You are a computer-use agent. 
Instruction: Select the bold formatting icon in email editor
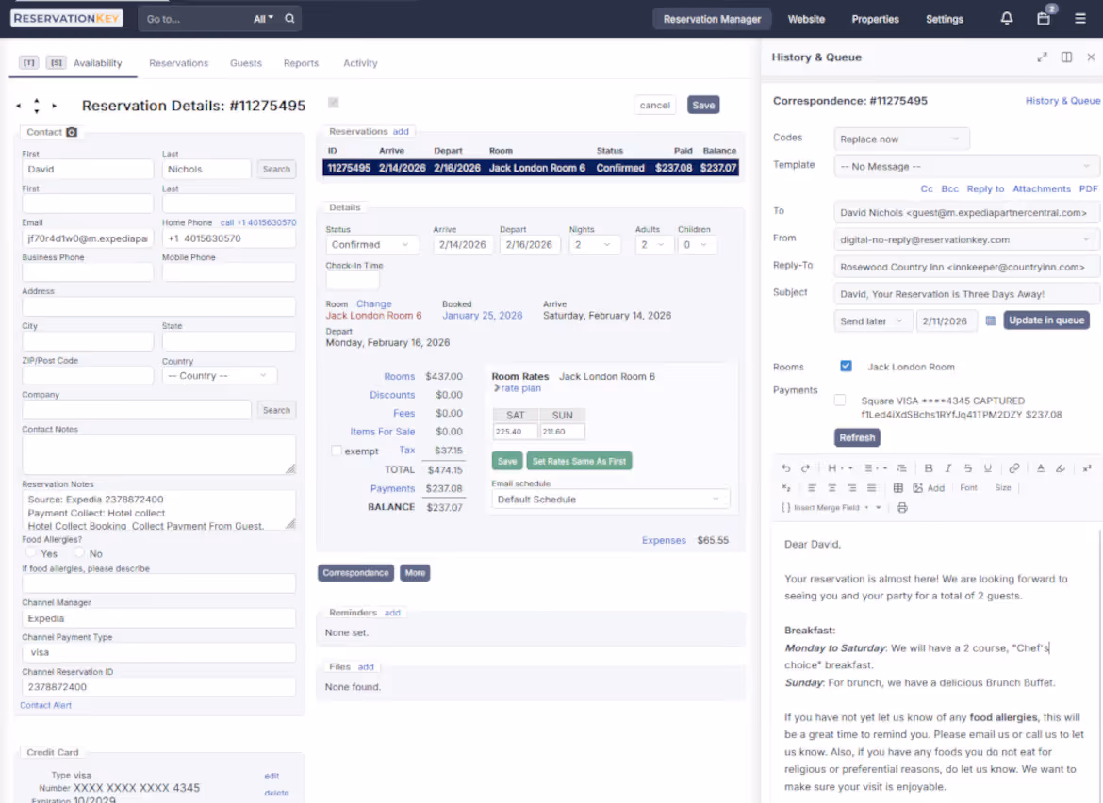click(x=929, y=467)
